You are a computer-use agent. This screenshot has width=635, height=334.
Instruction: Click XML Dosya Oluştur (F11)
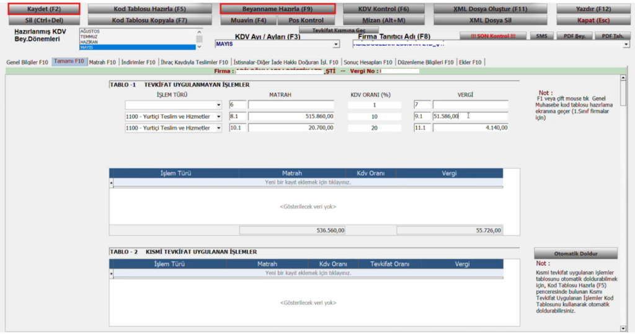(490, 9)
